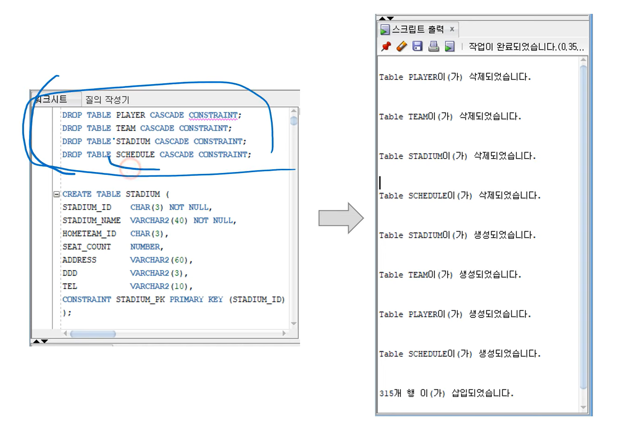Click the '작업이 완료되었습니다' status text
The width and height of the screenshot is (632, 426).
pos(526,47)
